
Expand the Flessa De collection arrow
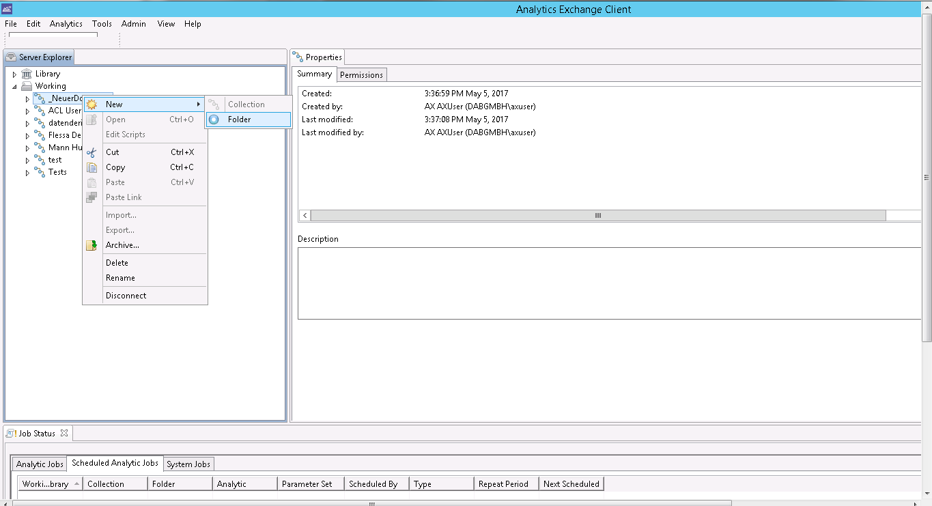pyautogui.click(x=28, y=136)
